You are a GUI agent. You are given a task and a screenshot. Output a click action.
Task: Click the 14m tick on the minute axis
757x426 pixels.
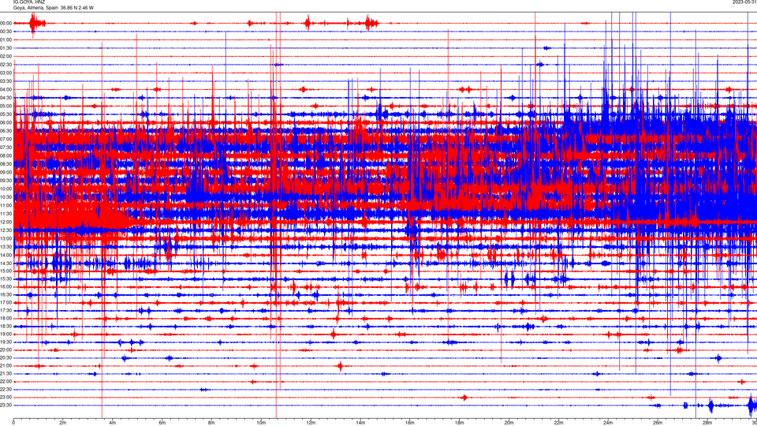tap(360, 423)
